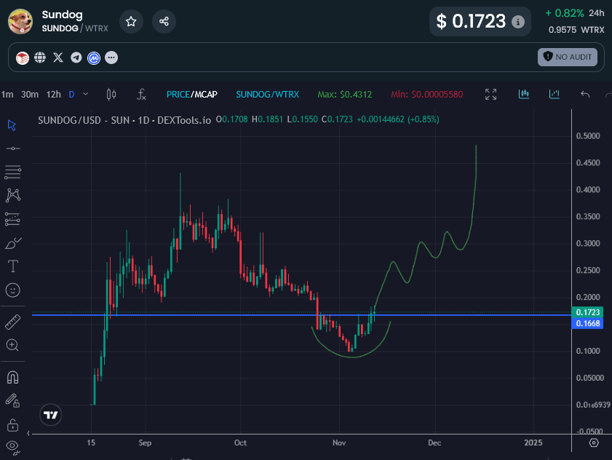Click the NO AUDIT badge button
The image size is (612, 460).
click(x=568, y=57)
